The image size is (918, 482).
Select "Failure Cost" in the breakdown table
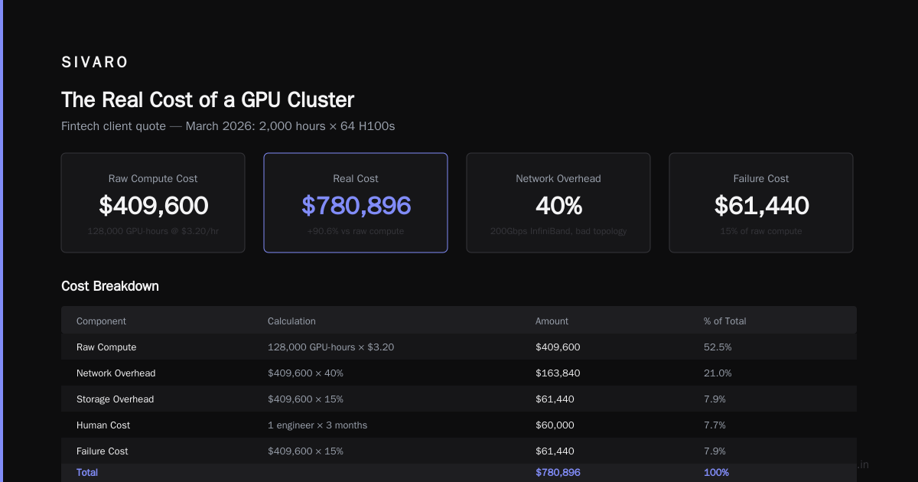click(x=103, y=451)
